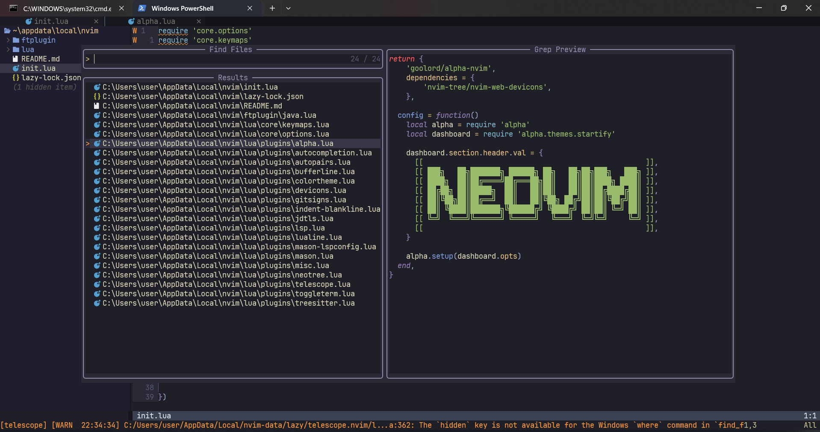Click the cmd icon in the first terminal tab
The width and height of the screenshot is (820, 432).
14,8
